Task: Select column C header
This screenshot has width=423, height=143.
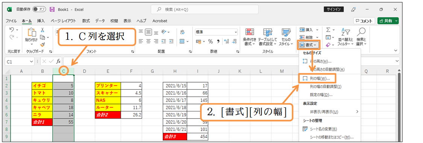Action: click(x=64, y=71)
